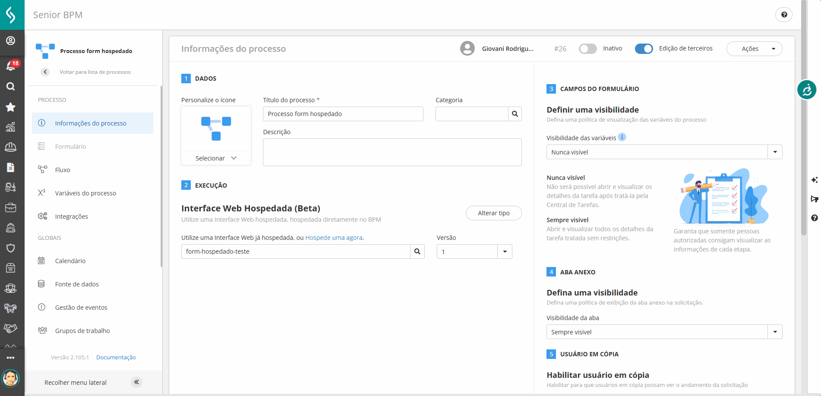The image size is (821, 396).
Task: Click the tractor icon in dark sidebar
Action: 11,187
